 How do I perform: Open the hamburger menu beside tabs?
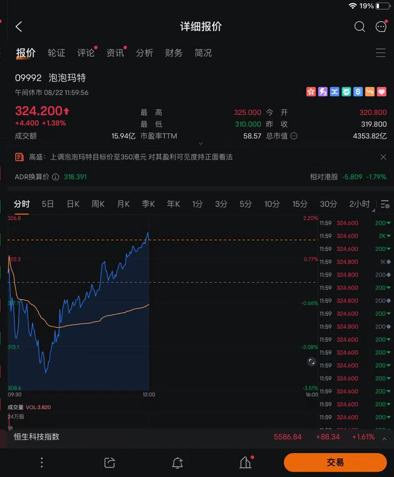(x=381, y=53)
